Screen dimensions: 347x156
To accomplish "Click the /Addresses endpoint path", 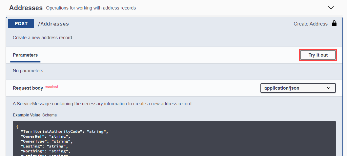I will 53,24.
